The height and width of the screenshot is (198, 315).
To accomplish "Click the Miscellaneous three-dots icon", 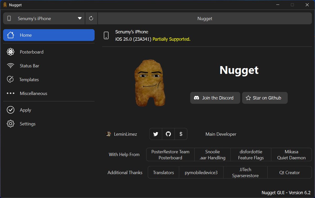I will click(10, 93).
